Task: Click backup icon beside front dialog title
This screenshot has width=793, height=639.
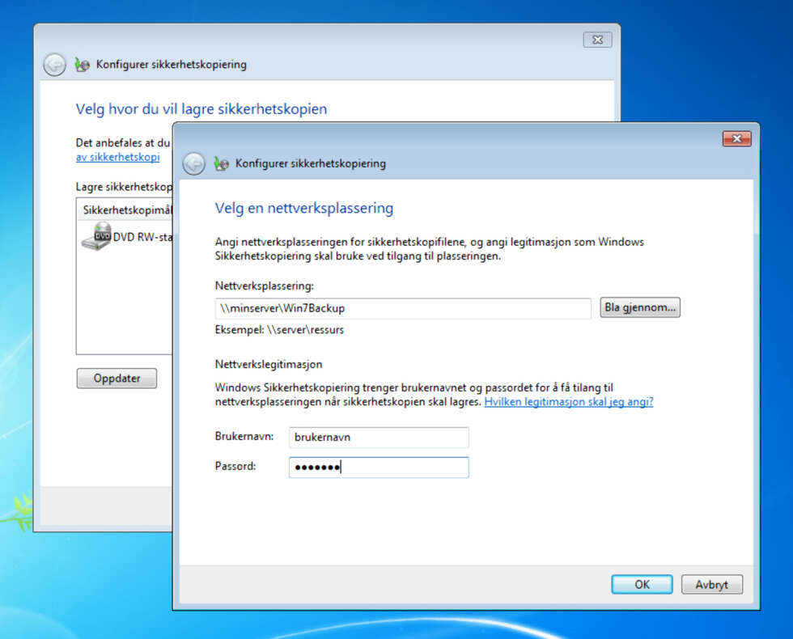Action: tap(221, 163)
